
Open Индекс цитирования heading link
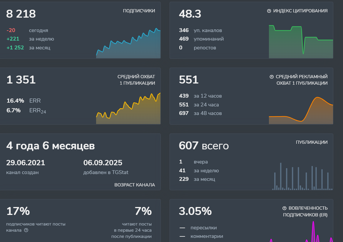click(300, 11)
